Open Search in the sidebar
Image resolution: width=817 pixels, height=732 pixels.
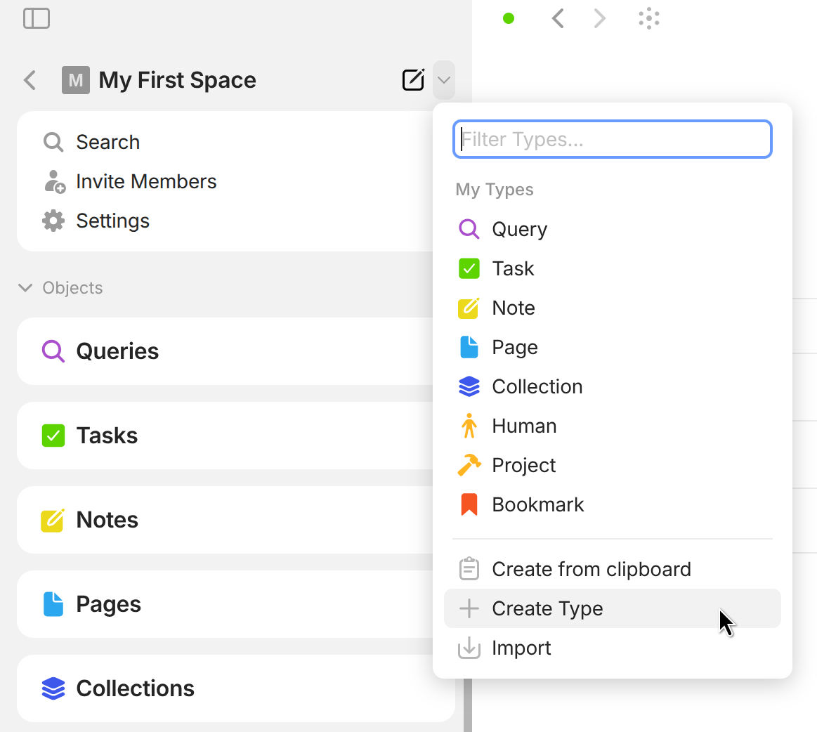click(x=107, y=142)
